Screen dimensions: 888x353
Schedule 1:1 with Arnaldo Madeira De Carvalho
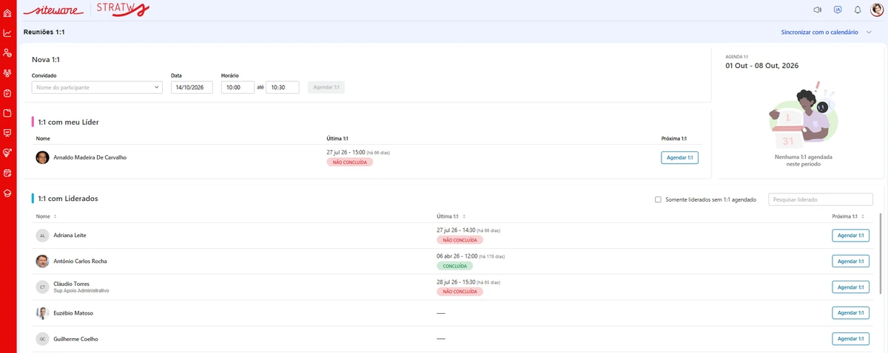[679, 157]
